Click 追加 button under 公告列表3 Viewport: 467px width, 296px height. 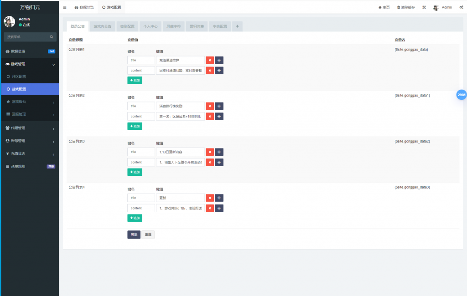(x=135, y=172)
